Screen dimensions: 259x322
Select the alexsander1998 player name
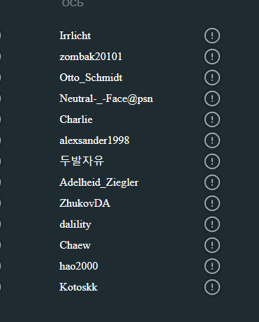(94, 140)
